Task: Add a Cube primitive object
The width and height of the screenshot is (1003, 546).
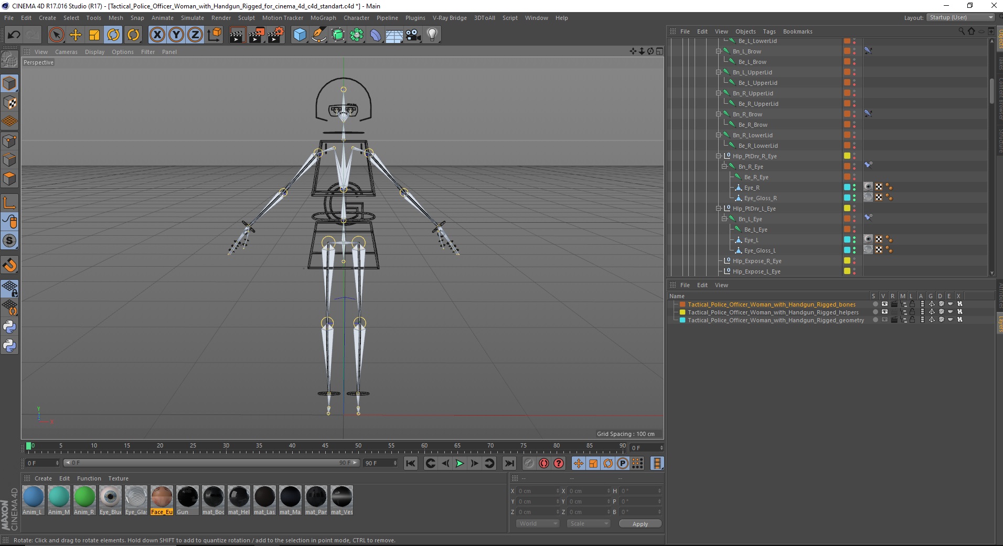Action: point(300,35)
